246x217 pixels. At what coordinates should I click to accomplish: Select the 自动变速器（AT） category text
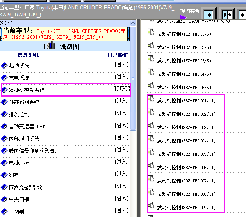28,126
